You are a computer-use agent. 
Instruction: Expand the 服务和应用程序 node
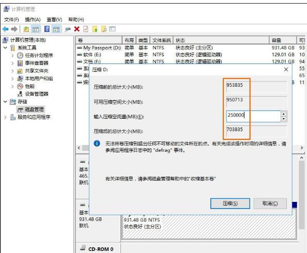click(x=5, y=117)
